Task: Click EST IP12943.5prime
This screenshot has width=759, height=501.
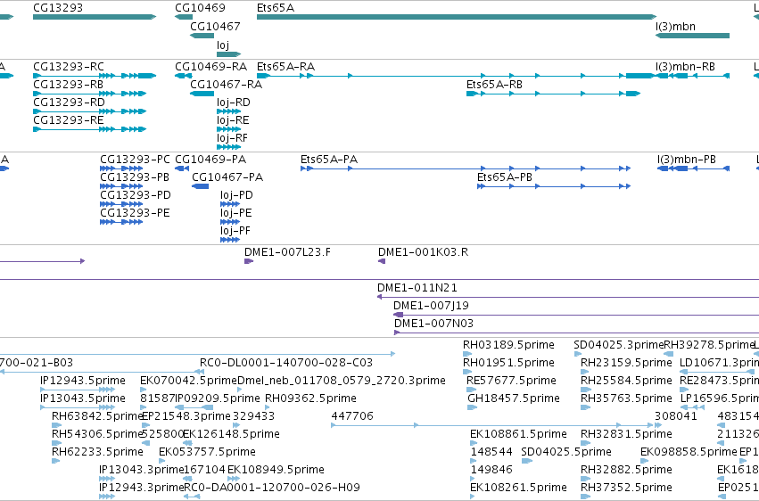Action: (78, 390)
